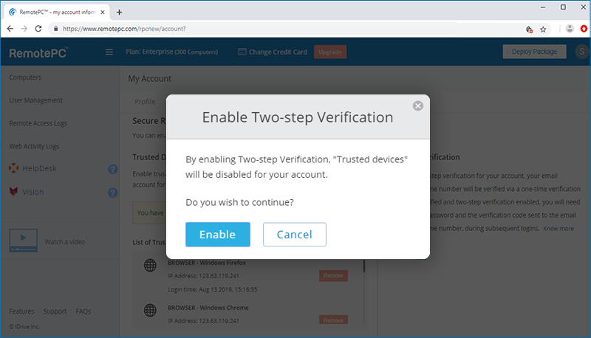Screen dimensions: 591x338
Task: Open User Management in sidebar
Action: [x=35, y=100]
